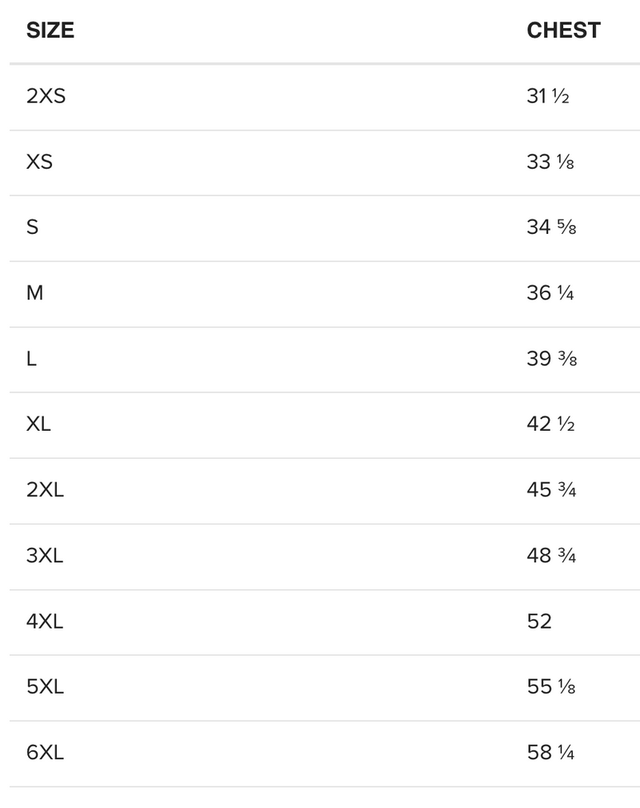Click the S size label
The height and width of the screenshot is (808, 640).
pos(32,227)
